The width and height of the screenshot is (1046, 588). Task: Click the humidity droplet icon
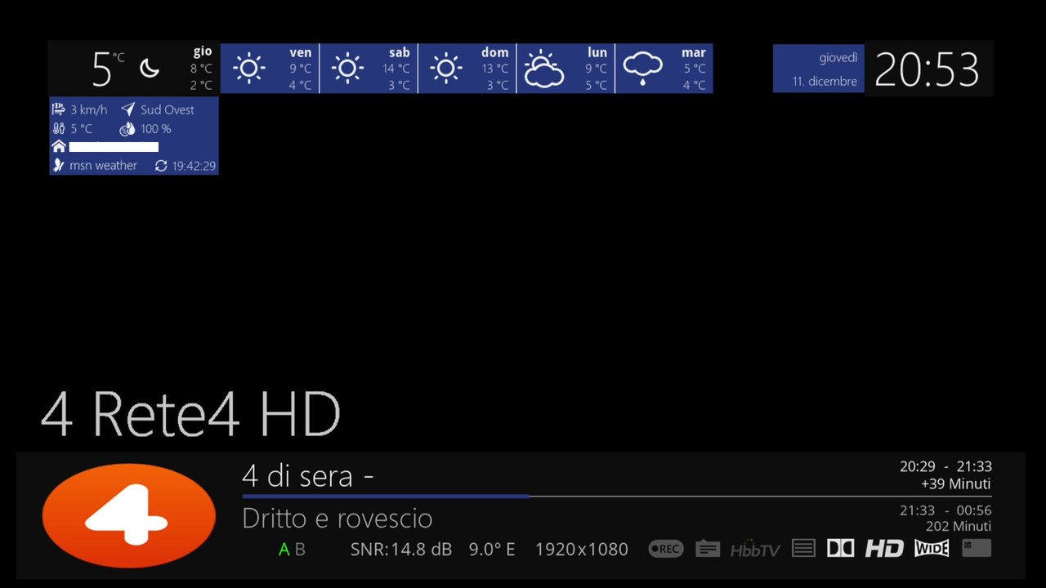(127, 128)
